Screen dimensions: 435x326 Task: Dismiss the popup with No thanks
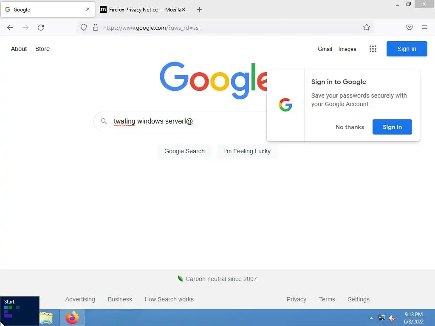click(350, 127)
